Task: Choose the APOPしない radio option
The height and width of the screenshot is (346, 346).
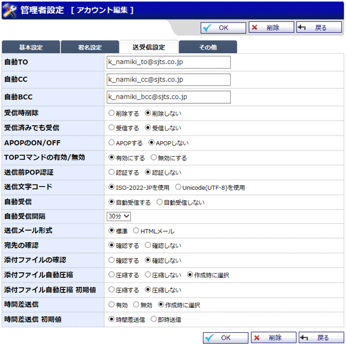Action: point(151,142)
